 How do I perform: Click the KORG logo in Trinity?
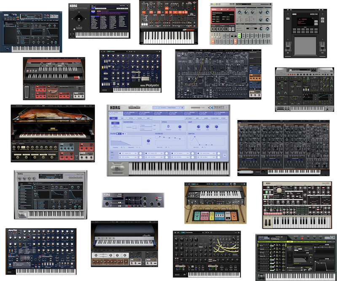[x=115, y=108]
